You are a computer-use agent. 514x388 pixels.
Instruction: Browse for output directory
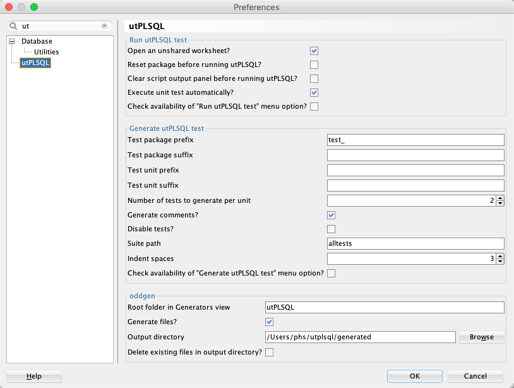pyautogui.click(x=482, y=337)
